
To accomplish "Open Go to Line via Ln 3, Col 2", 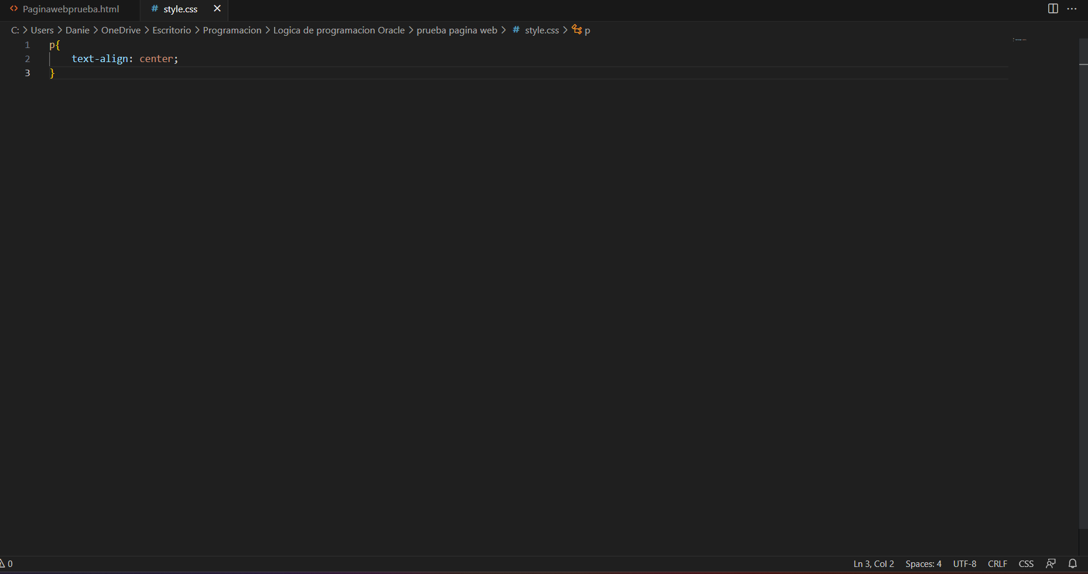I will coord(874,563).
